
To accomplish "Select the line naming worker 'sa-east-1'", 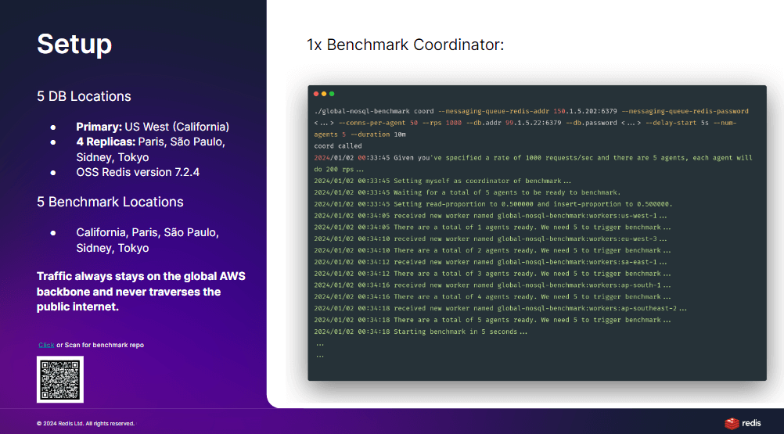I will click(491, 262).
